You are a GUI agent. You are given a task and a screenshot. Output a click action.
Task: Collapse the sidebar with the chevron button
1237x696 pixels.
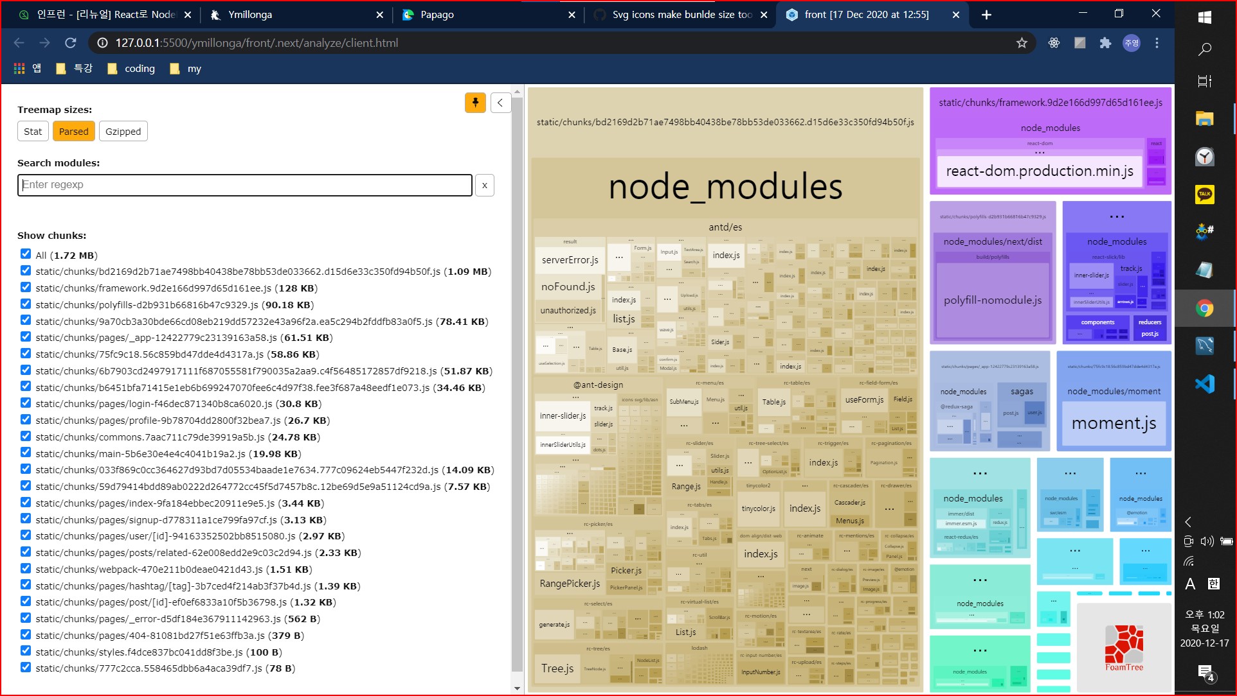coord(500,103)
